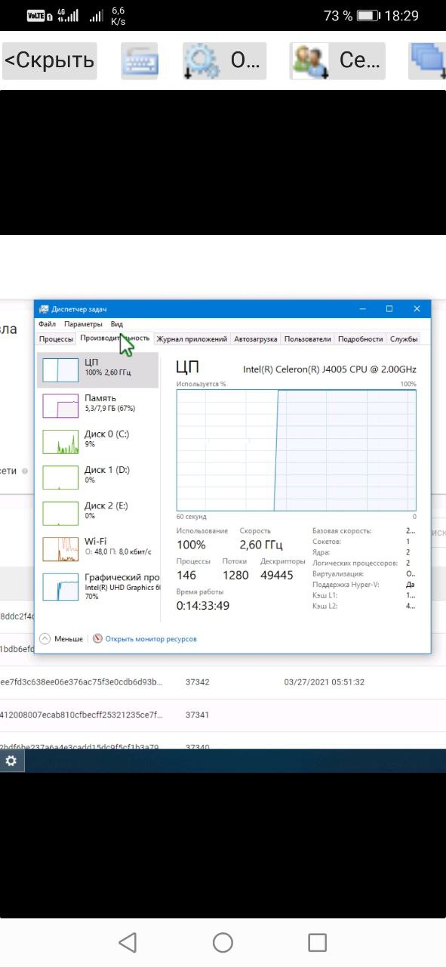This screenshot has width=446, height=967.
Task: Select Диск 1 (D:) in sidebar
Action: click(98, 477)
